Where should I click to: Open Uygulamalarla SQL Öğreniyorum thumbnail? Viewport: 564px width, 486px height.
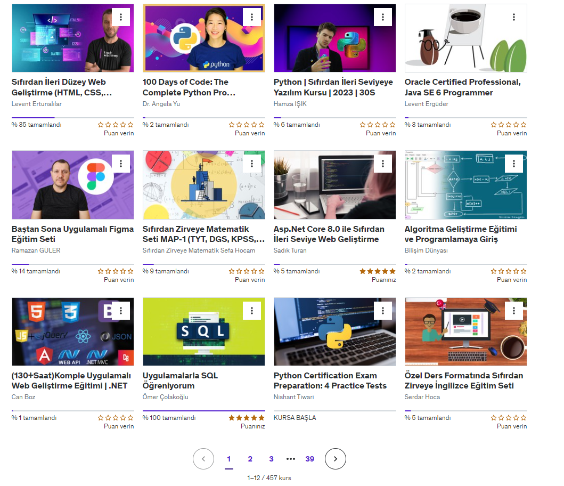click(x=203, y=331)
